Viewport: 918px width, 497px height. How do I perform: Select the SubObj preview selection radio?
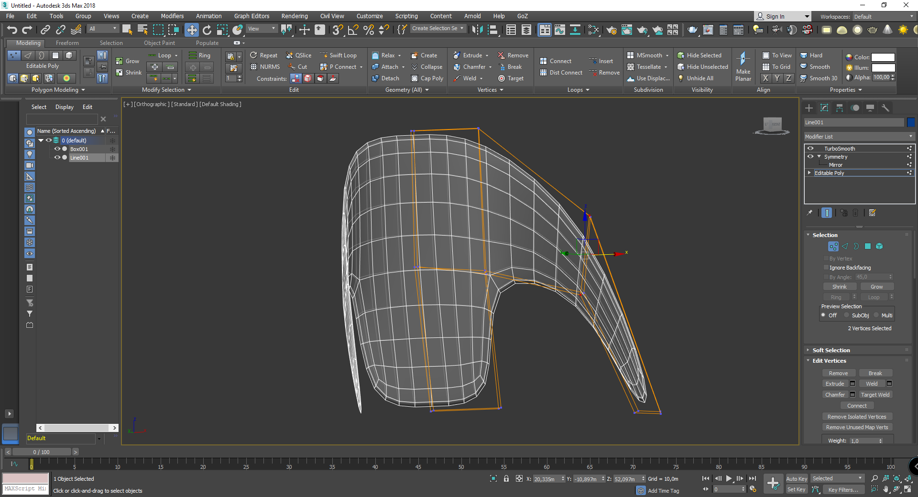click(x=847, y=315)
